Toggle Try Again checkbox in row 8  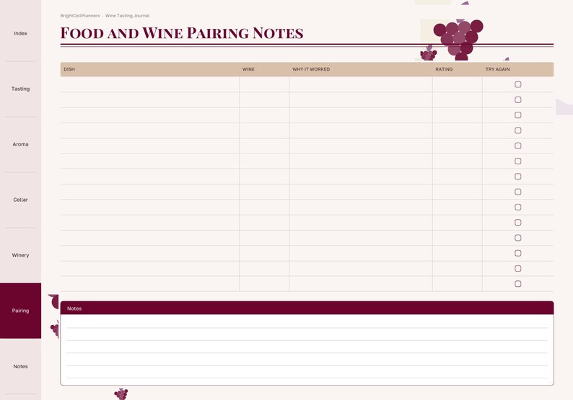(518, 192)
